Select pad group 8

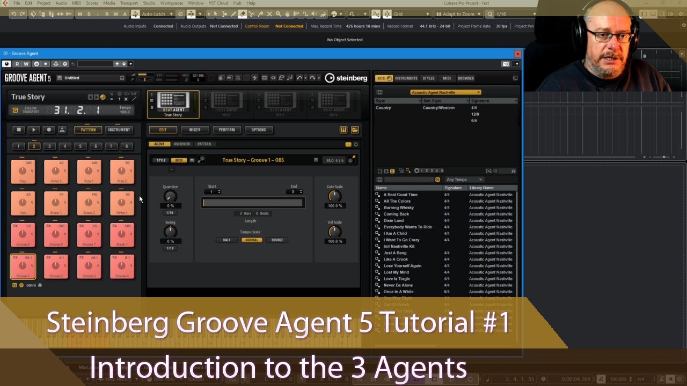click(x=127, y=146)
